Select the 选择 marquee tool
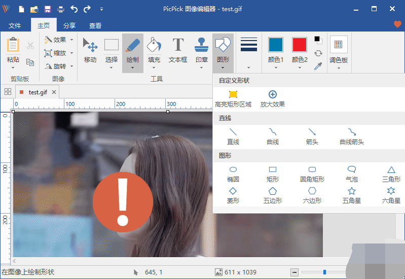 (112, 50)
